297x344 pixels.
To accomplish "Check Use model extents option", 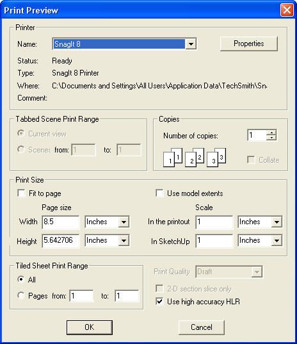I will (x=159, y=193).
